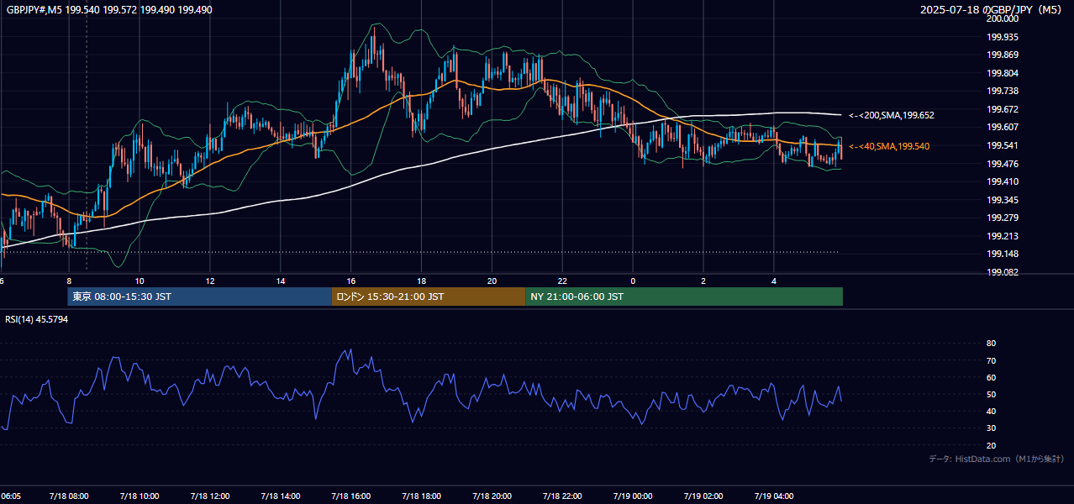Click the 199.804 price axis label
This screenshot has height=504, width=1074.
click(x=1004, y=73)
